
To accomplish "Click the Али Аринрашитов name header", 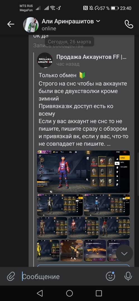I will [x=68, y=21].
